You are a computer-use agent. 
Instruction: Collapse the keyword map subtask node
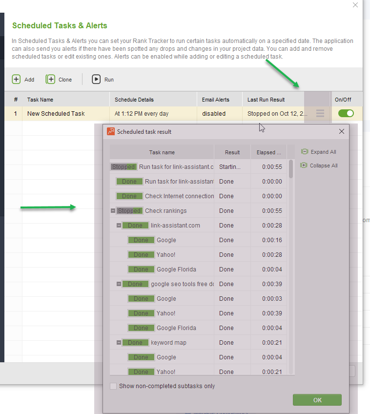119,343
